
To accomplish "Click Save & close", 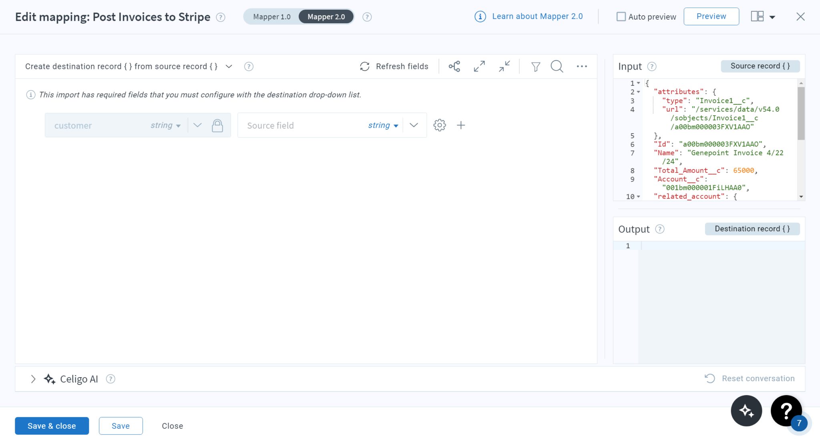I will [x=52, y=426].
